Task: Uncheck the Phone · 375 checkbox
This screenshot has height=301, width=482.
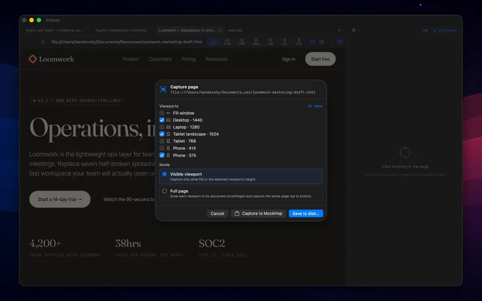Action: pos(162,155)
